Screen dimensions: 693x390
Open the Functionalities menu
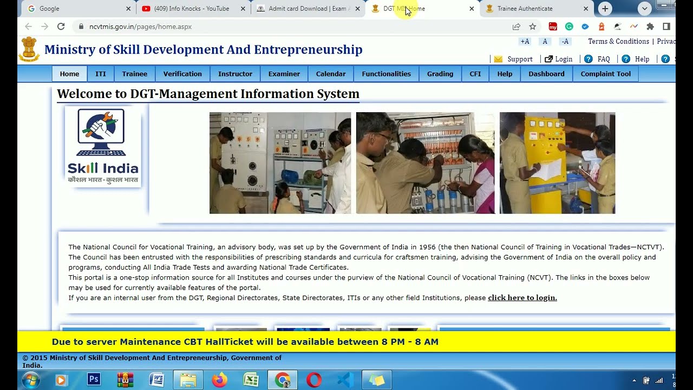click(x=387, y=74)
